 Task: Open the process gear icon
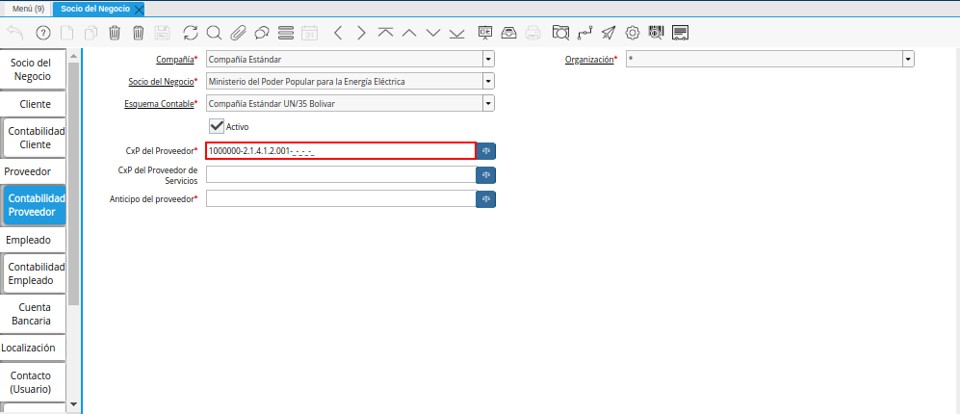[x=633, y=33]
